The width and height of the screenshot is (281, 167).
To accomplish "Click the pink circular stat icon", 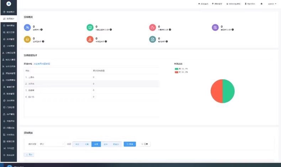I will 153,28.
